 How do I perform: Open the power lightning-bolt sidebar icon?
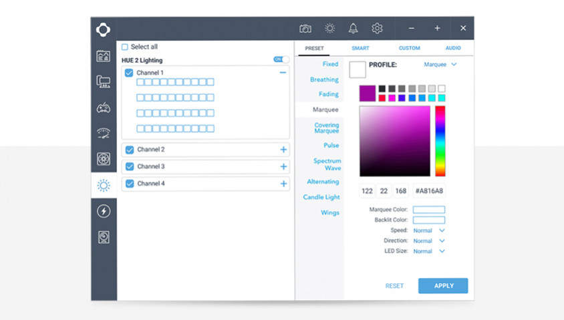[x=104, y=211]
